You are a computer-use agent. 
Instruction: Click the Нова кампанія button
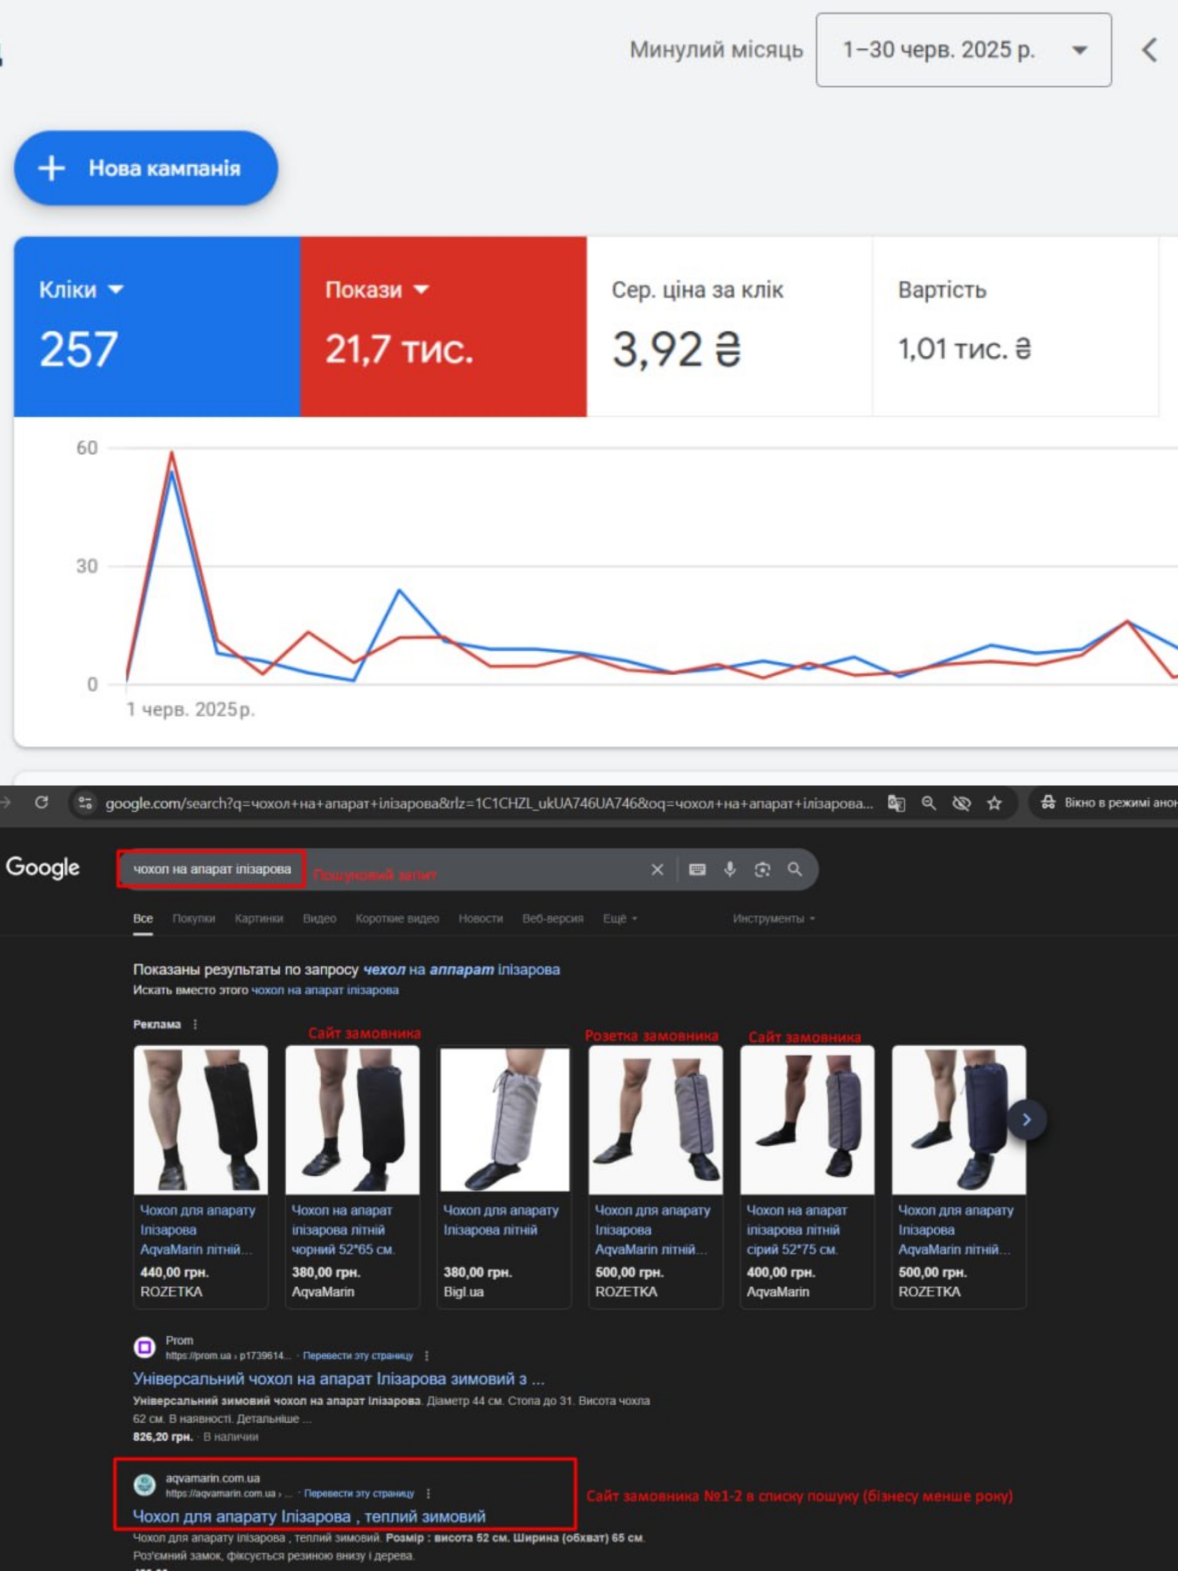146,169
